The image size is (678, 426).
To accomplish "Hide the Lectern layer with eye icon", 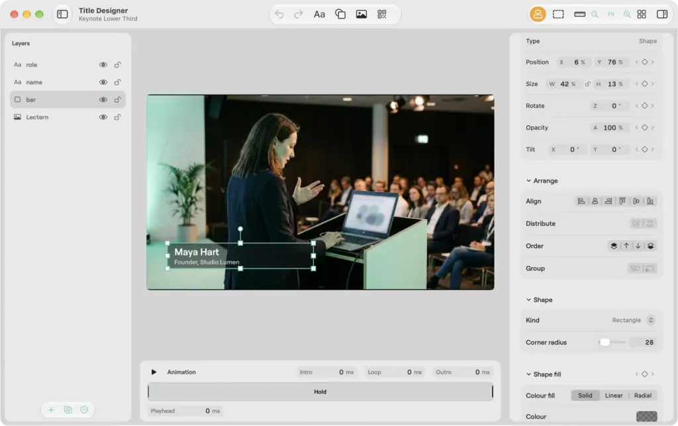I will 103,117.
